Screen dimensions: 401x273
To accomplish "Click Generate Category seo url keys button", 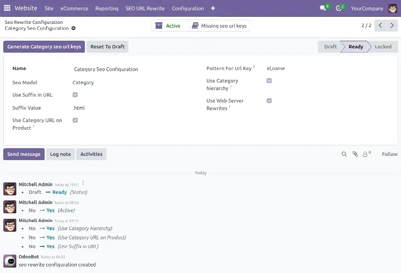I will tap(44, 47).
